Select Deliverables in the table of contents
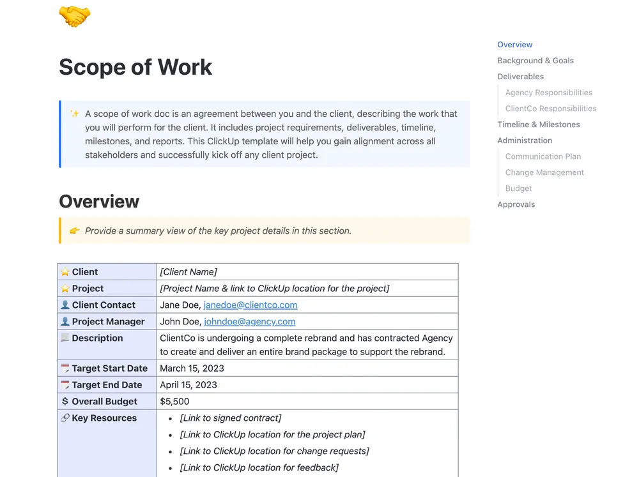This screenshot has width=639, height=477. (x=520, y=76)
